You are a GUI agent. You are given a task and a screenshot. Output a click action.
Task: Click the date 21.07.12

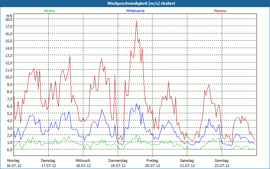click(187, 166)
